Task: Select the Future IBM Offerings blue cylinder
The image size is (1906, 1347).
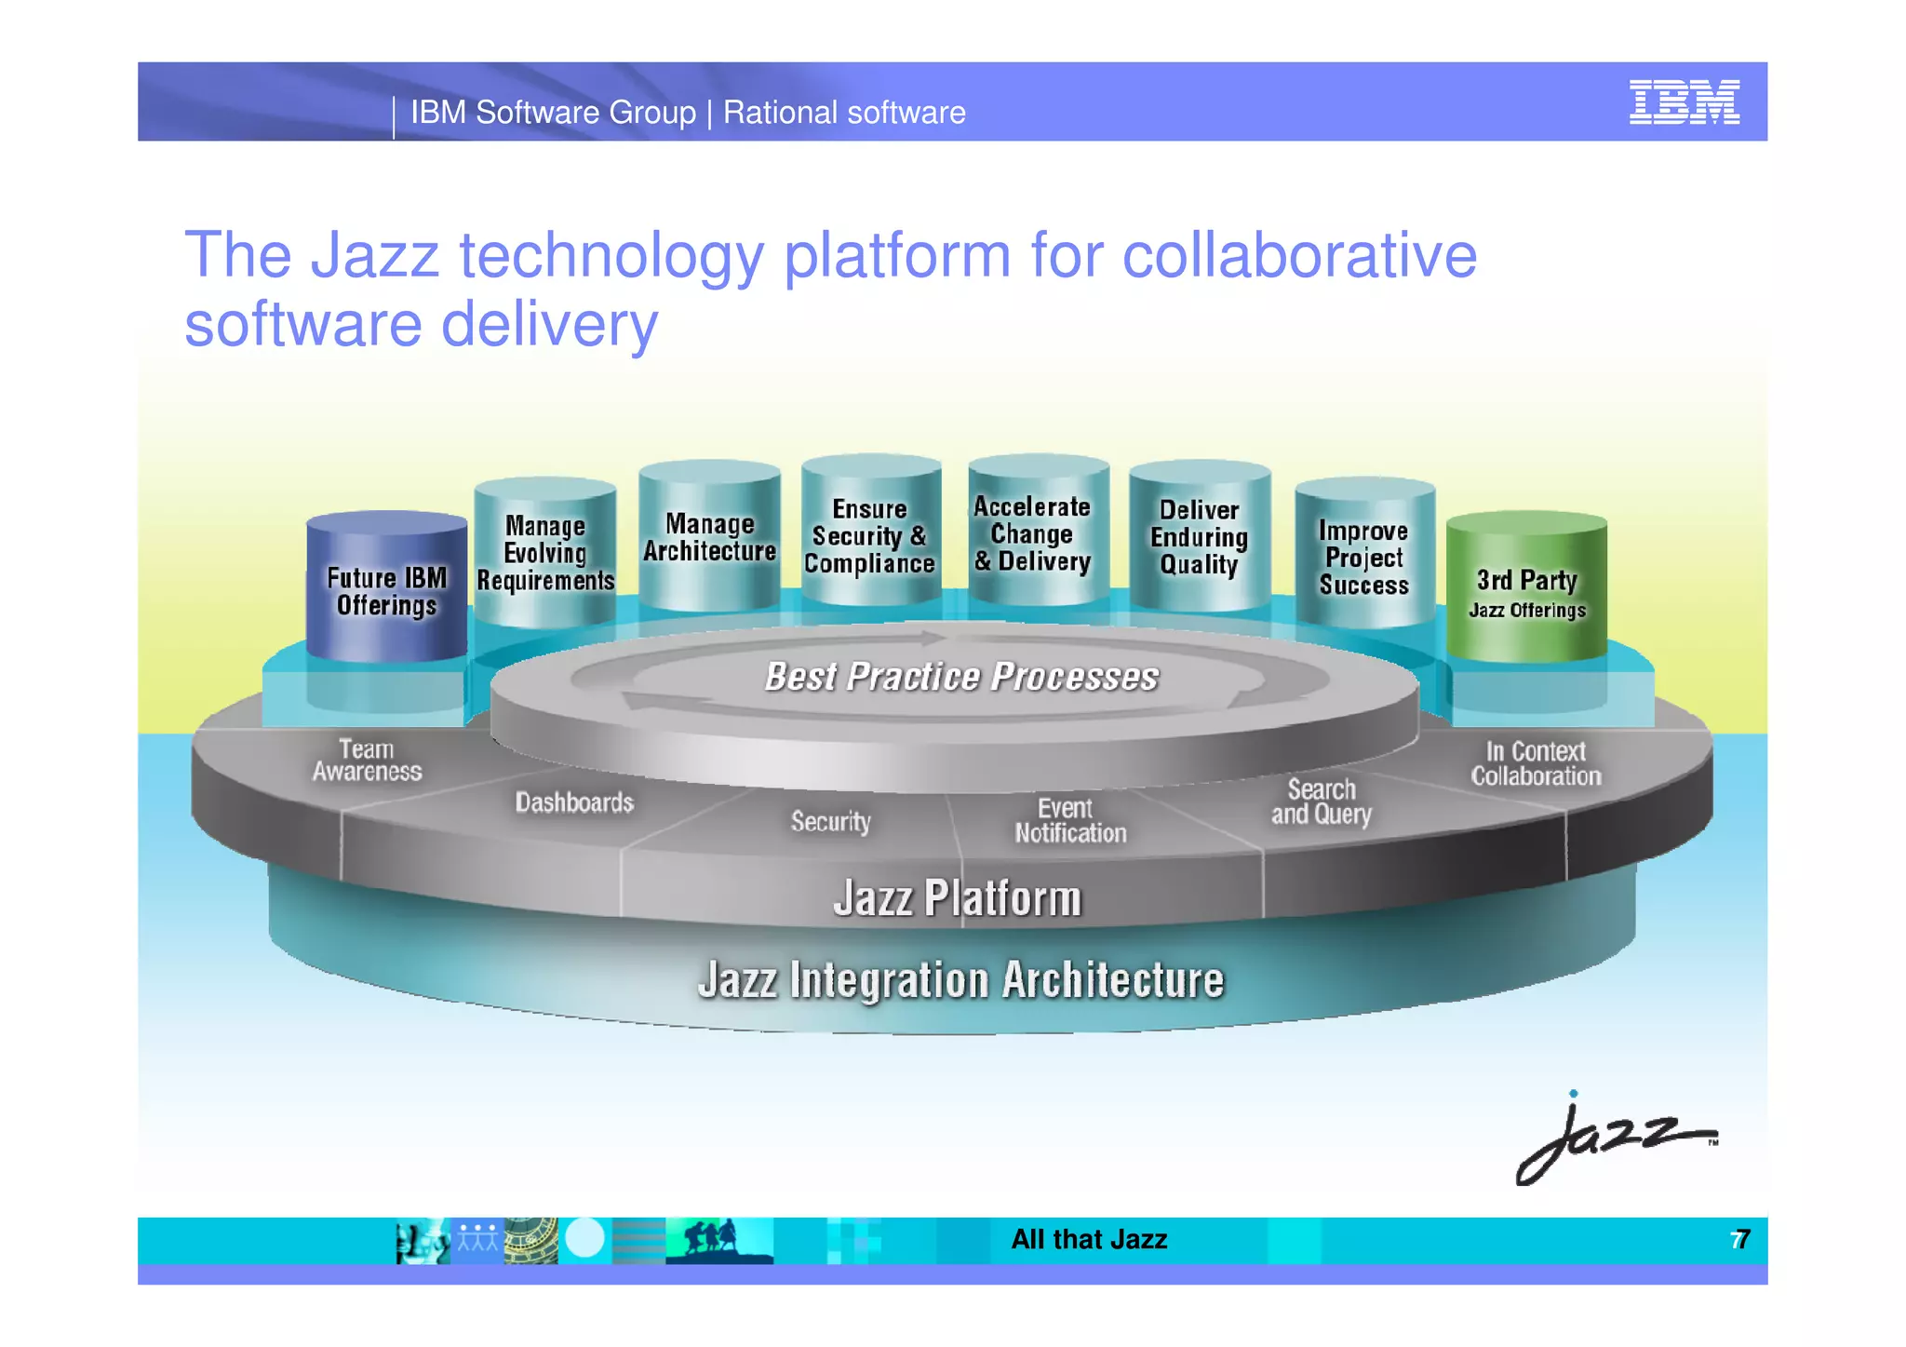Action: tap(386, 587)
